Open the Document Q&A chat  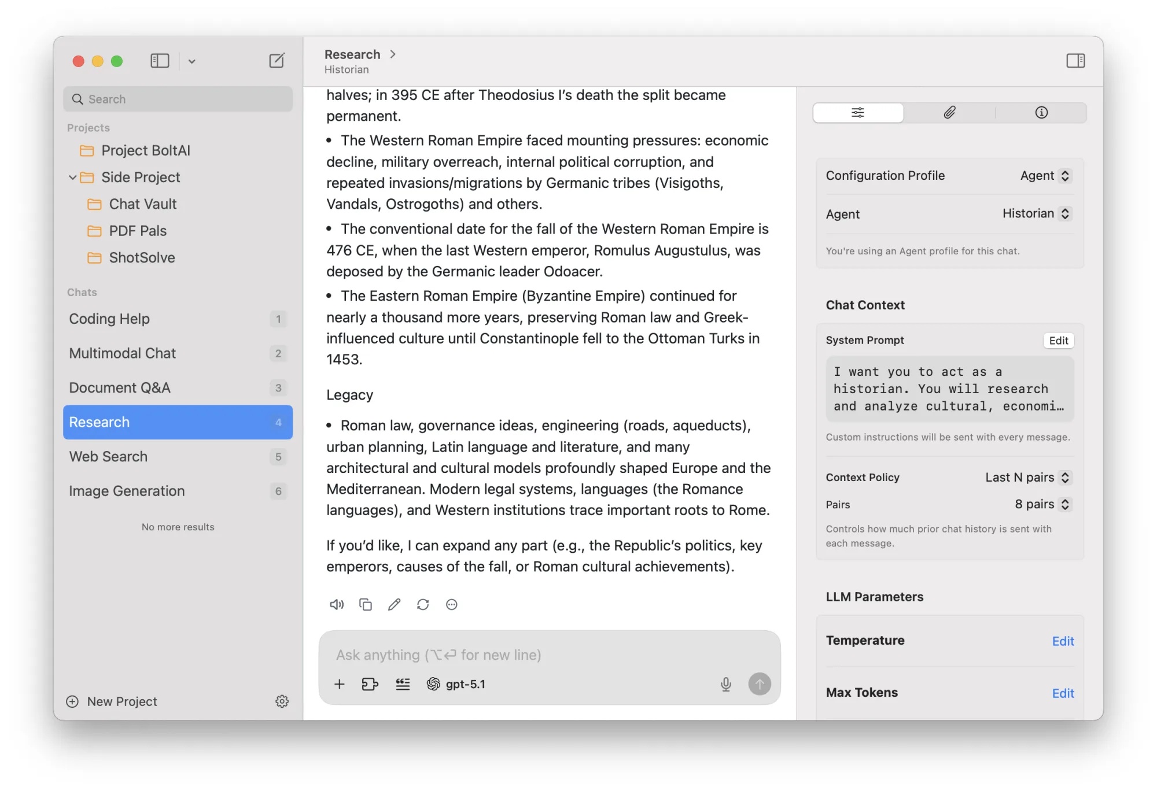pyautogui.click(x=178, y=388)
